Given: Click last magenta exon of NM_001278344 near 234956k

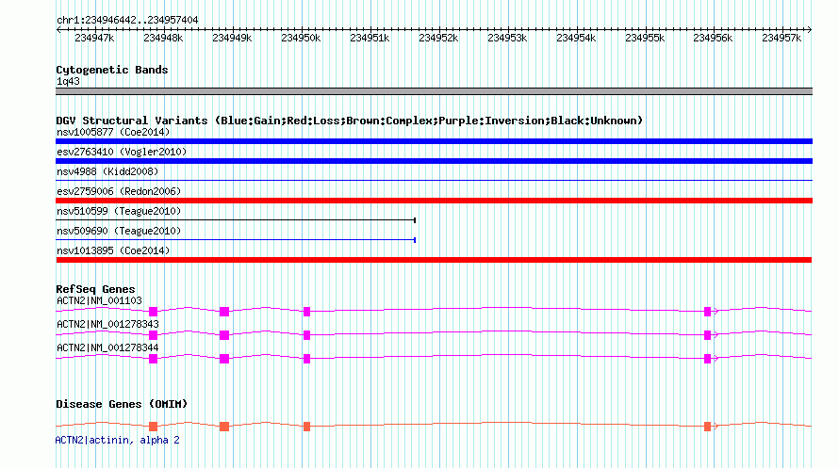Looking at the screenshot, I should (x=707, y=359).
